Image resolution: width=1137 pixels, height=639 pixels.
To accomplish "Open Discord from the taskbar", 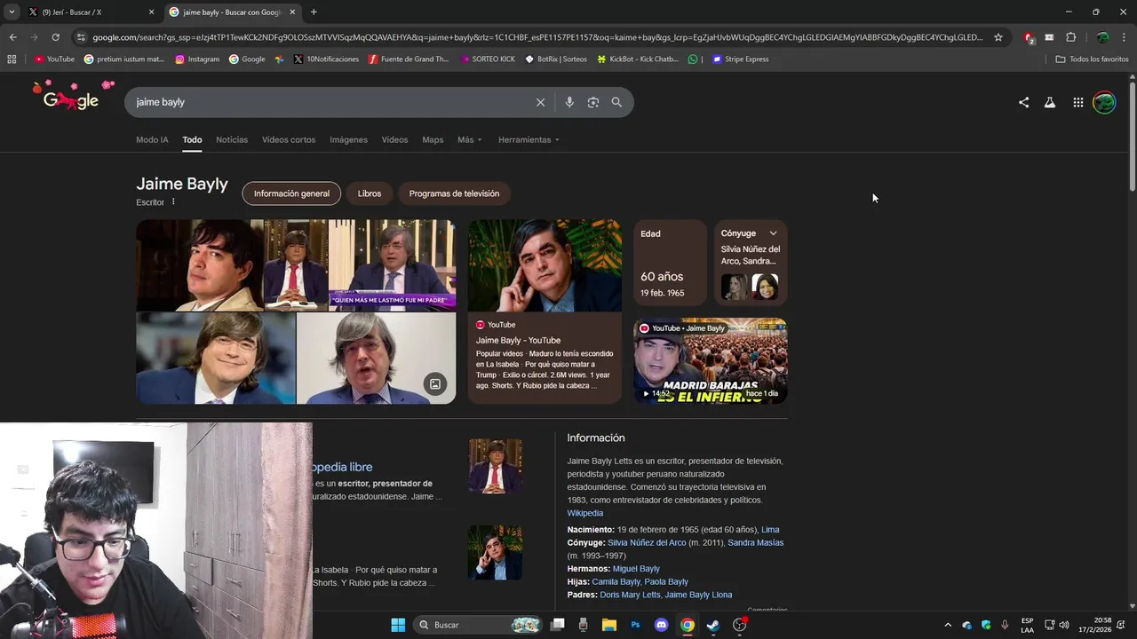I will (x=661, y=625).
